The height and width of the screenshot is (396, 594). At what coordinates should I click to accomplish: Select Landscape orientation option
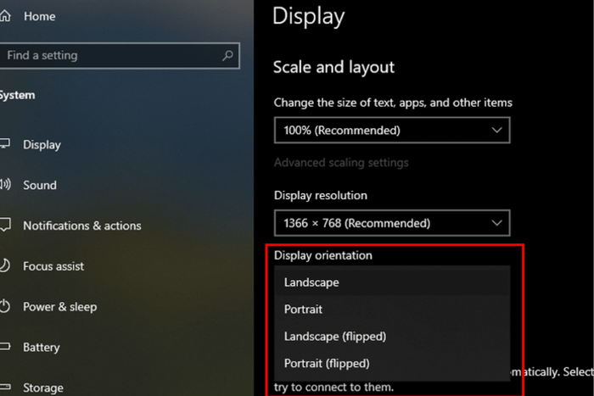tap(392, 282)
